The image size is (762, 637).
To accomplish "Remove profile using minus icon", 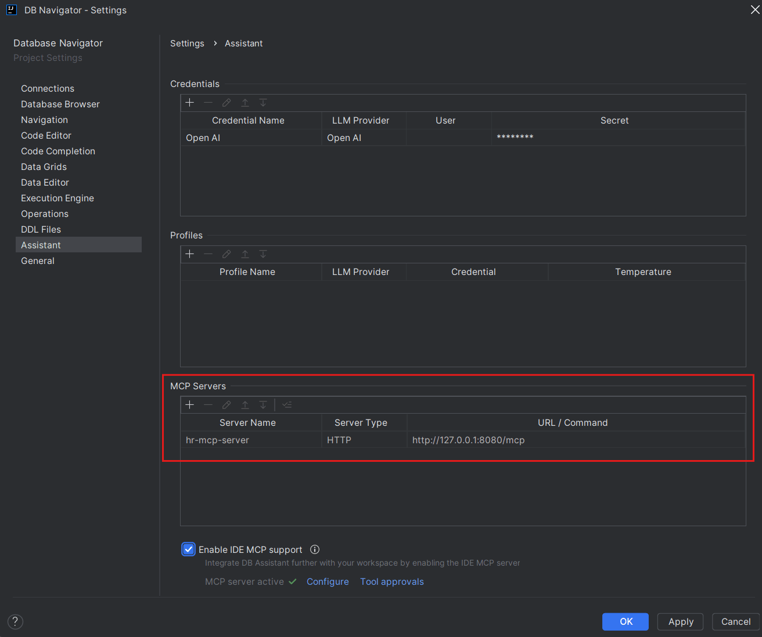I will [209, 254].
